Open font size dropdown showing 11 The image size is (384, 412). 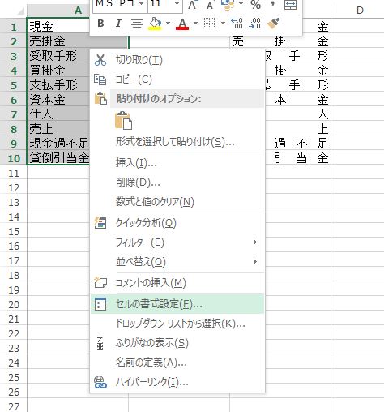tap(177, 4)
